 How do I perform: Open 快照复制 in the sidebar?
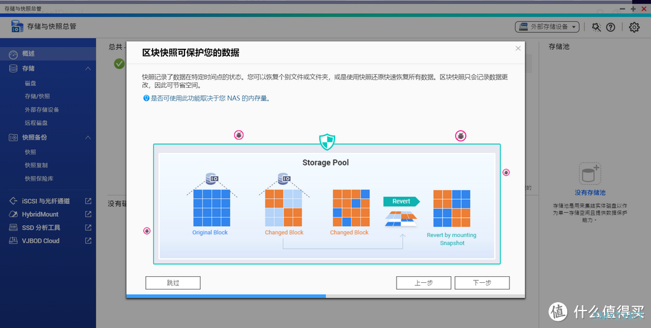click(36, 165)
